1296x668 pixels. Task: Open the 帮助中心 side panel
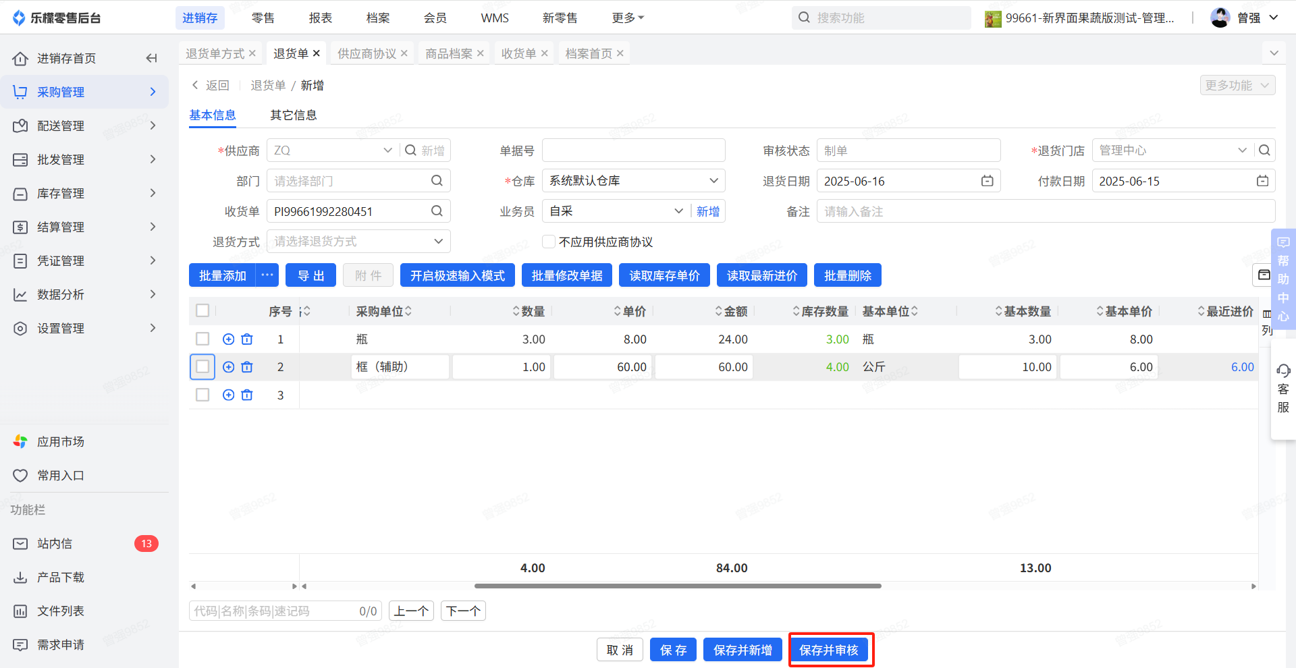1283,279
